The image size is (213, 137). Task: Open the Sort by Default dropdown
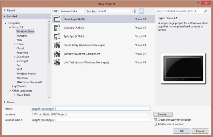[114, 11]
